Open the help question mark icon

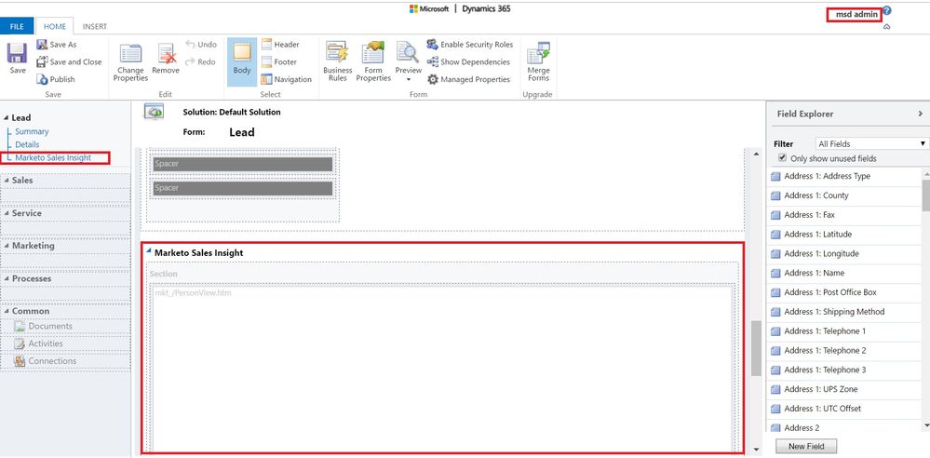pos(886,10)
